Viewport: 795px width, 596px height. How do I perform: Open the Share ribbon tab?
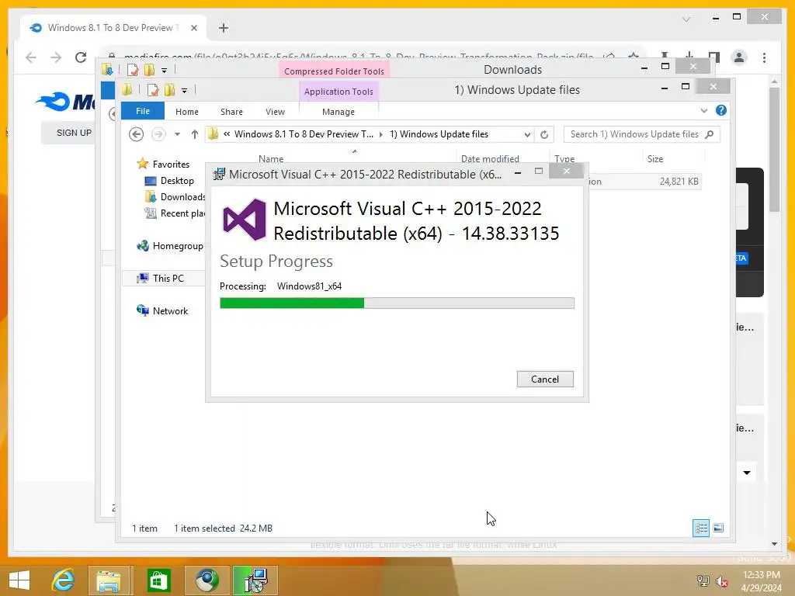231,112
